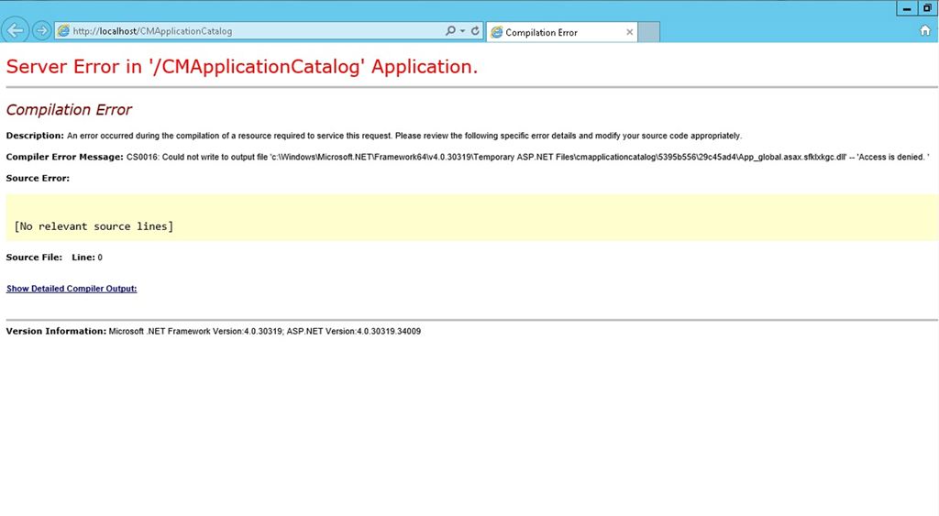Click the Source Error label
The height and width of the screenshot is (516, 939).
pyautogui.click(x=38, y=179)
